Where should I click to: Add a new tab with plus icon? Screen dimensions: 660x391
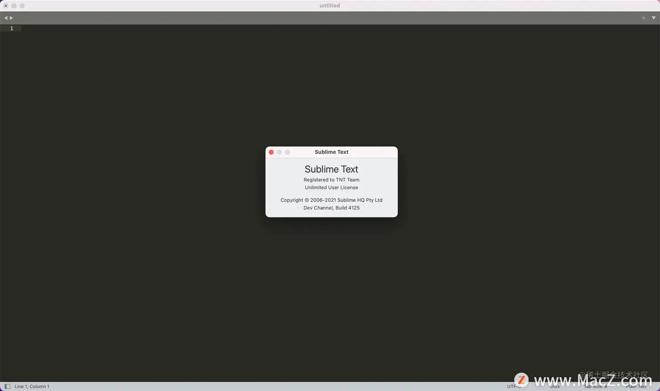tap(643, 18)
